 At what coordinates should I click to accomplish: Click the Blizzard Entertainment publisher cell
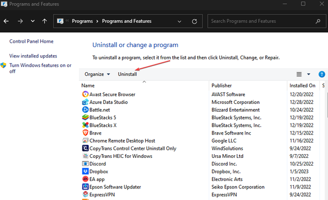(x=236, y=110)
